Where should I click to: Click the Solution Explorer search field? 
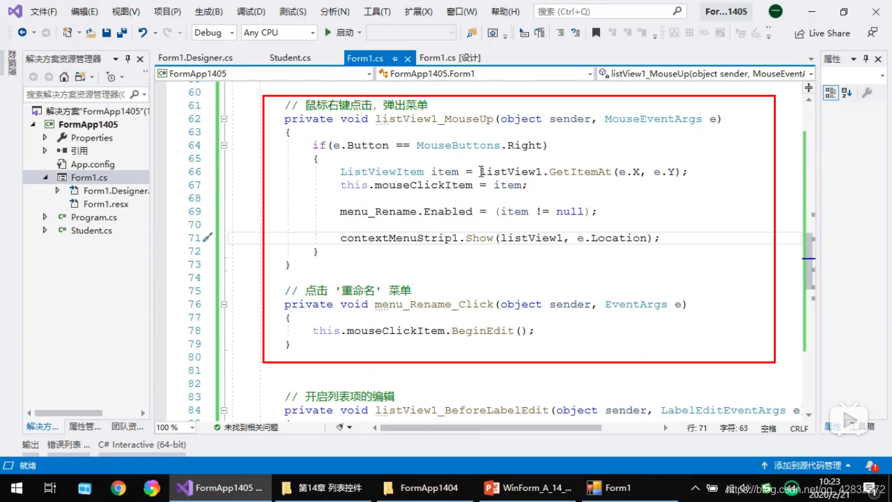[x=86, y=95]
